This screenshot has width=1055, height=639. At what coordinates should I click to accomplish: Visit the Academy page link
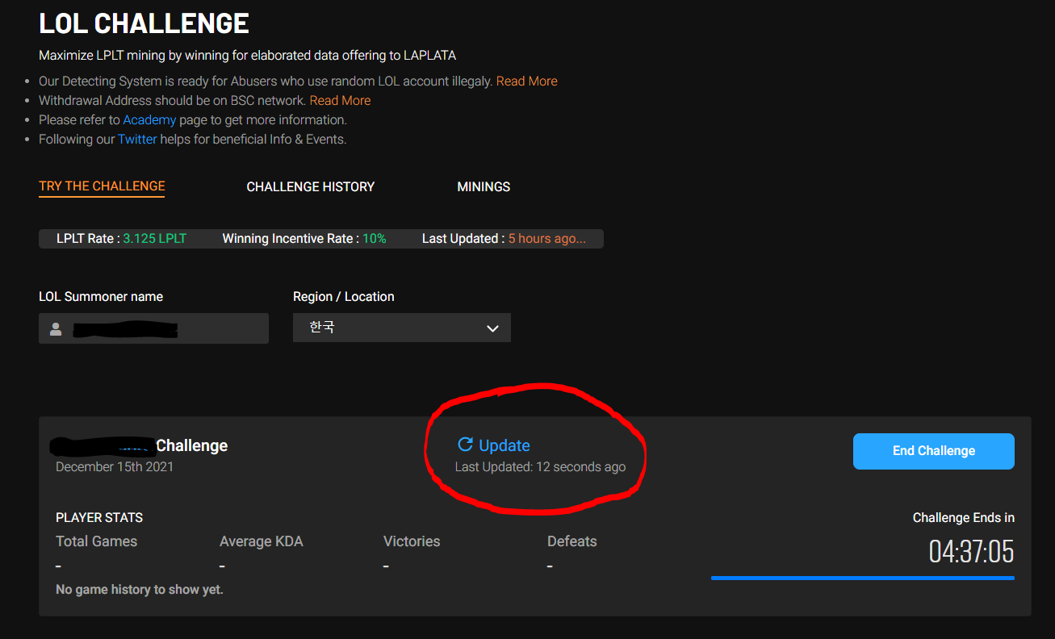pos(149,120)
